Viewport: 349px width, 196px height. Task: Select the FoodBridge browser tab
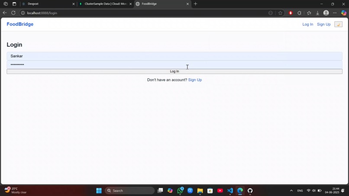point(162,4)
